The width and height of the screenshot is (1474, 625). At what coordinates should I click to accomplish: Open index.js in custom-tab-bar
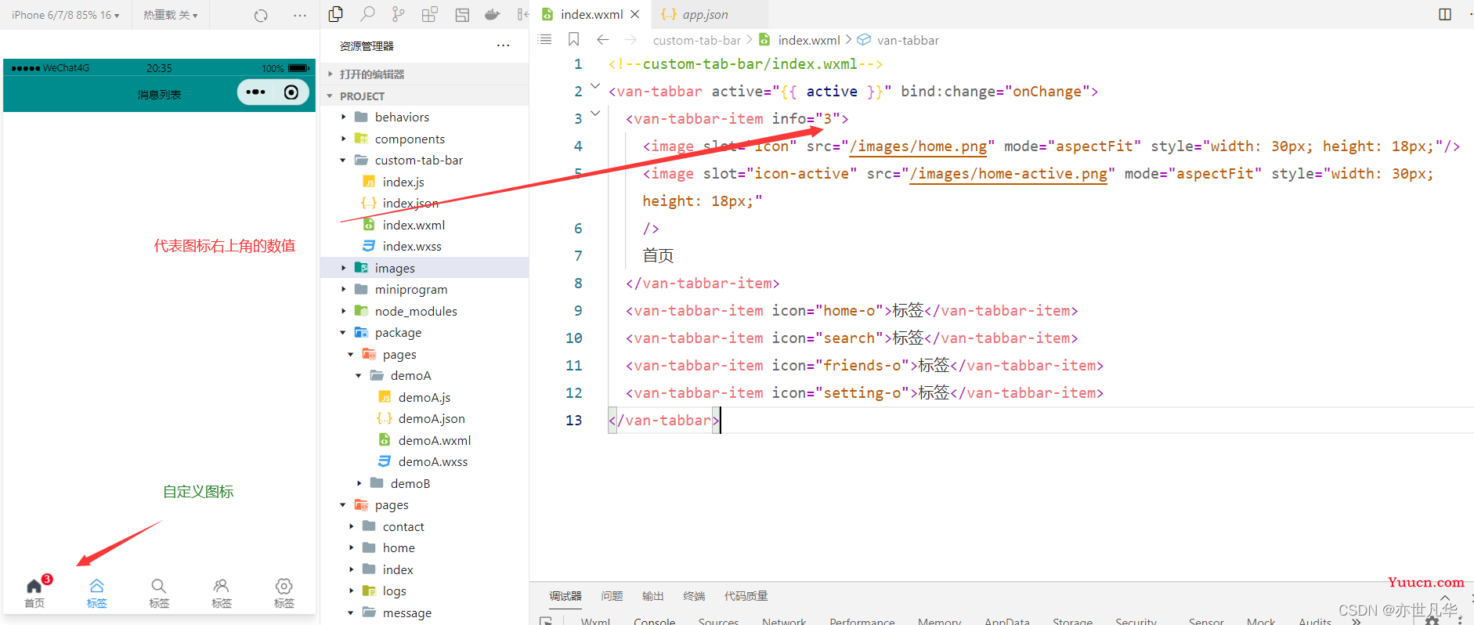403,182
